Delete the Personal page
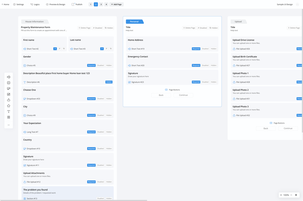This screenshot has width=303, height=201. [x=189, y=28]
